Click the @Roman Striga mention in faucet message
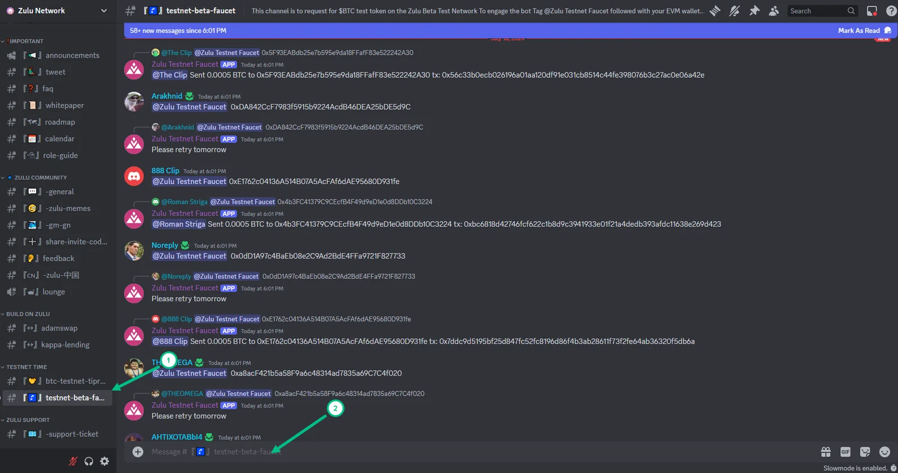Image resolution: width=898 pixels, height=473 pixels. coord(179,224)
